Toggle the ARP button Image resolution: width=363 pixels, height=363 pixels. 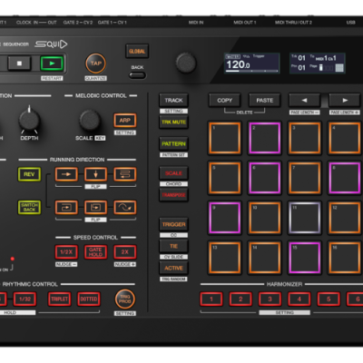tap(125, 121)
